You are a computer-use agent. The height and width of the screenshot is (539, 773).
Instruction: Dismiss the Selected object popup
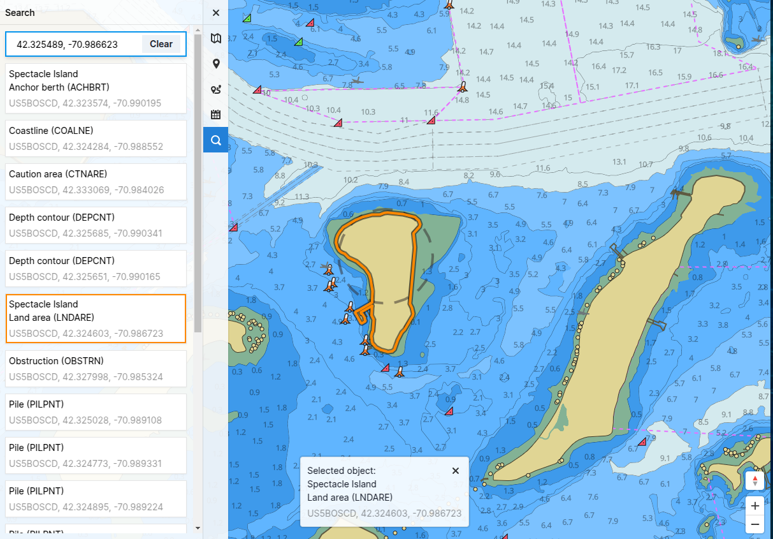(455, 471)
